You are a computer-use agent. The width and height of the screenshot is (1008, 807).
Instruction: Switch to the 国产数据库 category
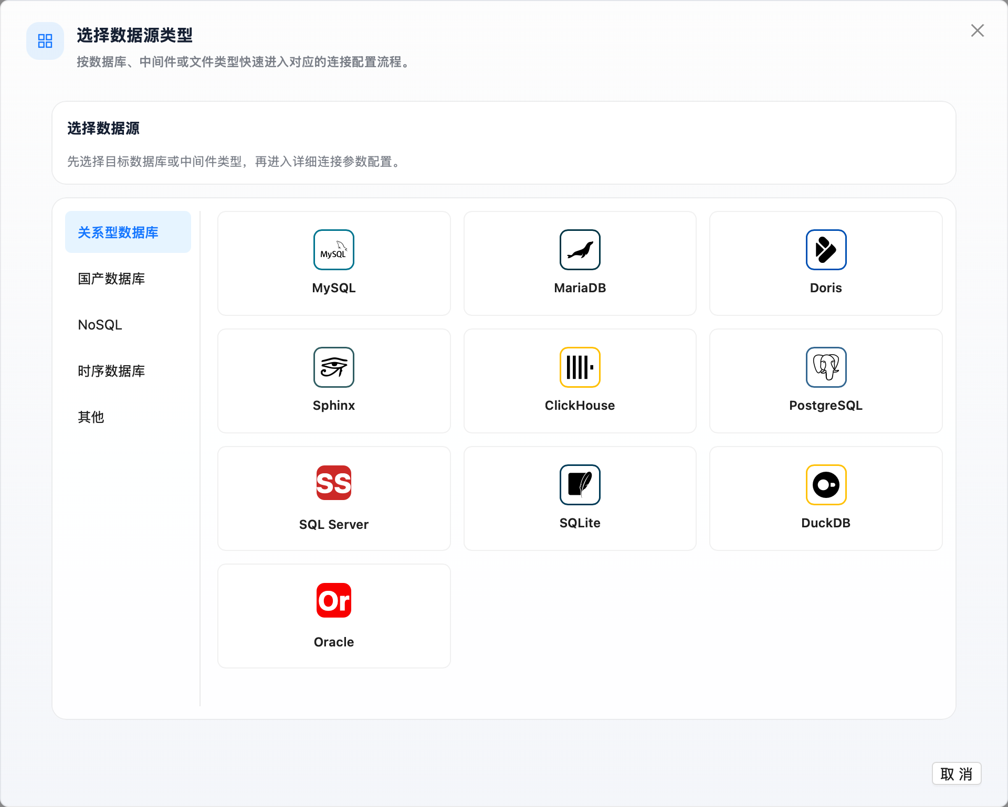pos(128,278)
